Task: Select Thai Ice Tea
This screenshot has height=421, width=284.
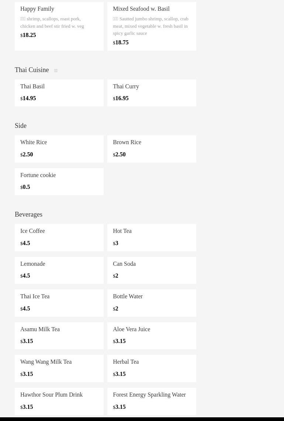Action: 59,303
